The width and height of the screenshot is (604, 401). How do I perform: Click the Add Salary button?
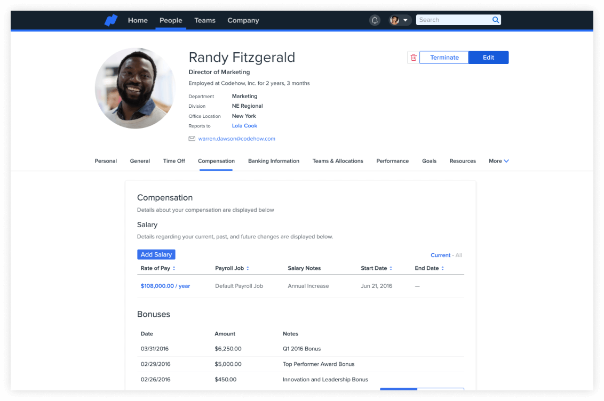[156, 255]
